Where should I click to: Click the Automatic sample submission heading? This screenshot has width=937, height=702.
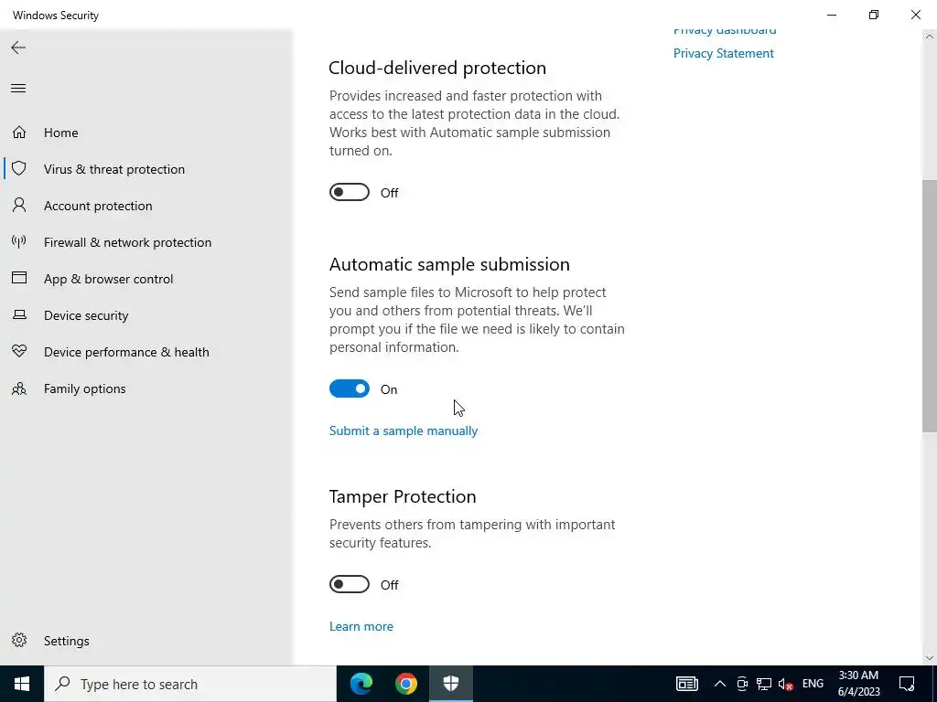click(x=449, y=264)
